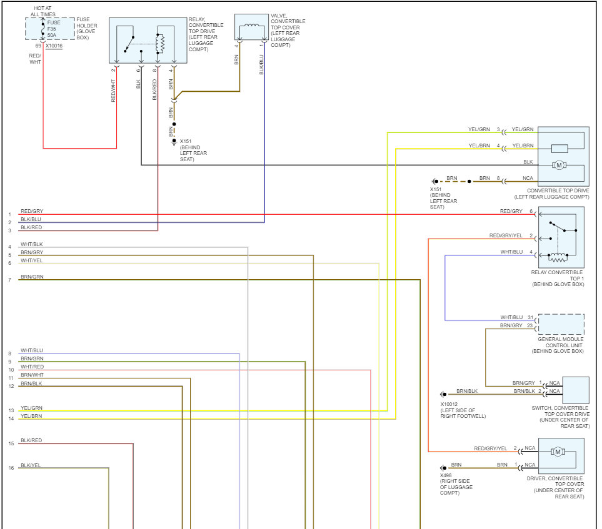Click 'BRN/GRY' label at switch pin 1

pos(524,383)
